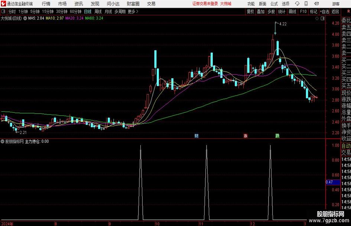Viewport: 351px width, 226px height.
Task: Open the 行情 menu
Action: click(46, 4)
